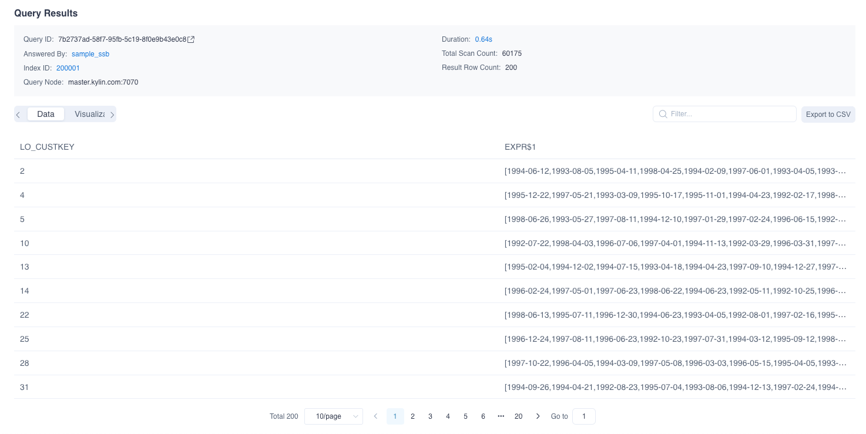The width and height of the screenshot is (866, 434).
Task: Click the pagination ellipsis to jump pages
Action: (x=501, y=416)
